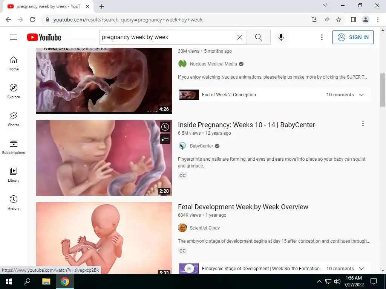
Task: Open Home in the sidebar
Action: click(14, 63)
